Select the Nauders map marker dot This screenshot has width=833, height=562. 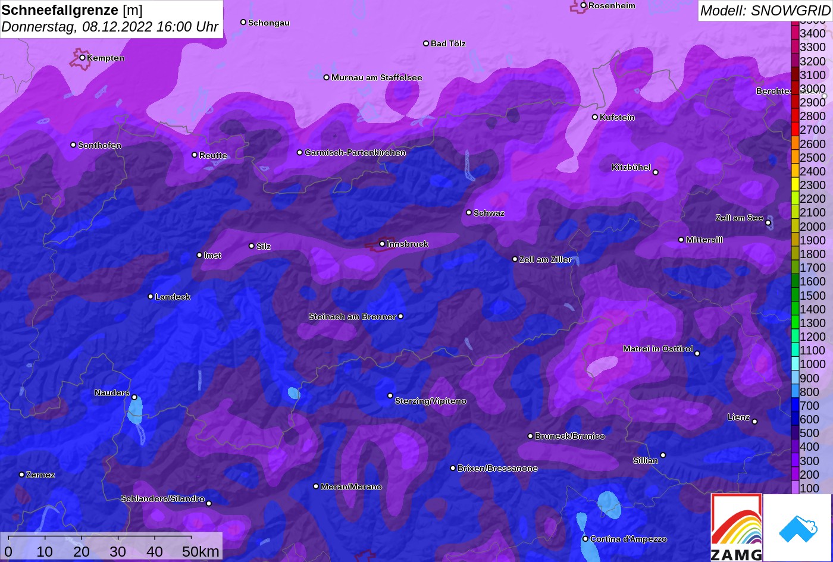pyautogui.click(x=134, y=397)
